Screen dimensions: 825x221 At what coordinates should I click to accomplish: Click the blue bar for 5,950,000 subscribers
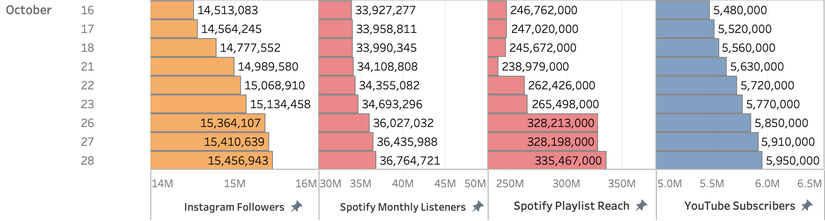pyautogui.click(x=709, y=160)
